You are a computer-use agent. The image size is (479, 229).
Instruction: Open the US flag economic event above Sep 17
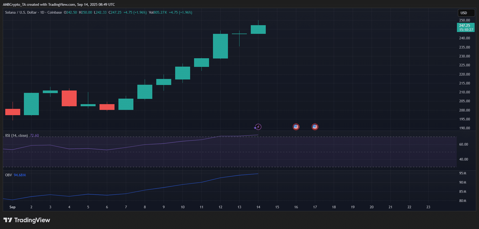coord(315,127)
